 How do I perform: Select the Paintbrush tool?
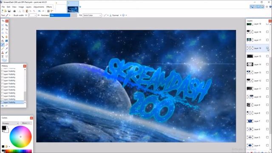tap(3, 45)
